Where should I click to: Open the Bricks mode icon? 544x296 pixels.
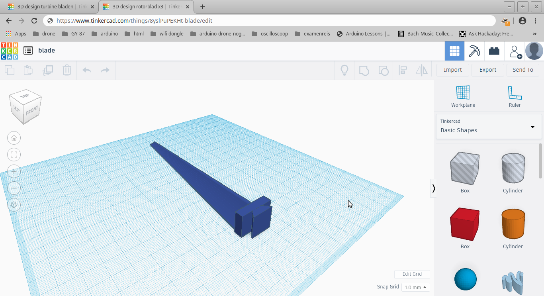(x=494, y=51)
